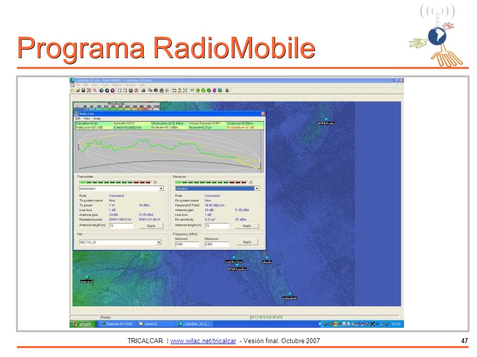Screen dimensions: 477x357
Task: Click the elevation color legend bar
Action: [x=117, y=106]
